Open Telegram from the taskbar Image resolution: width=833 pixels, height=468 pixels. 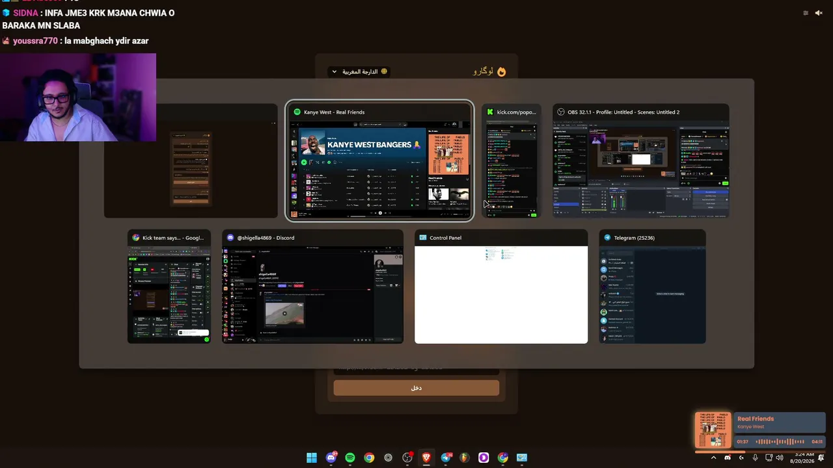pyautogui.click(x=446, y=458)
